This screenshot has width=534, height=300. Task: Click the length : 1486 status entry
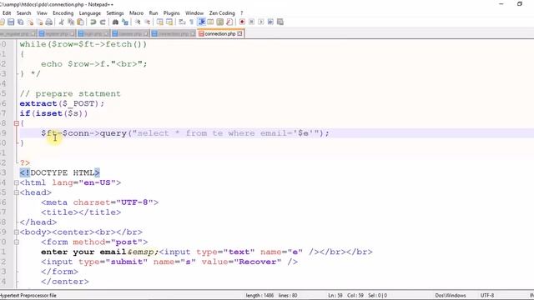259,296
